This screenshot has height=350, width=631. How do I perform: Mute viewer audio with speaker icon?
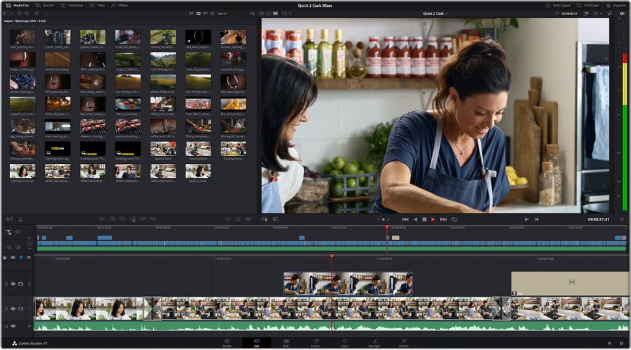(x=622, y=13)
